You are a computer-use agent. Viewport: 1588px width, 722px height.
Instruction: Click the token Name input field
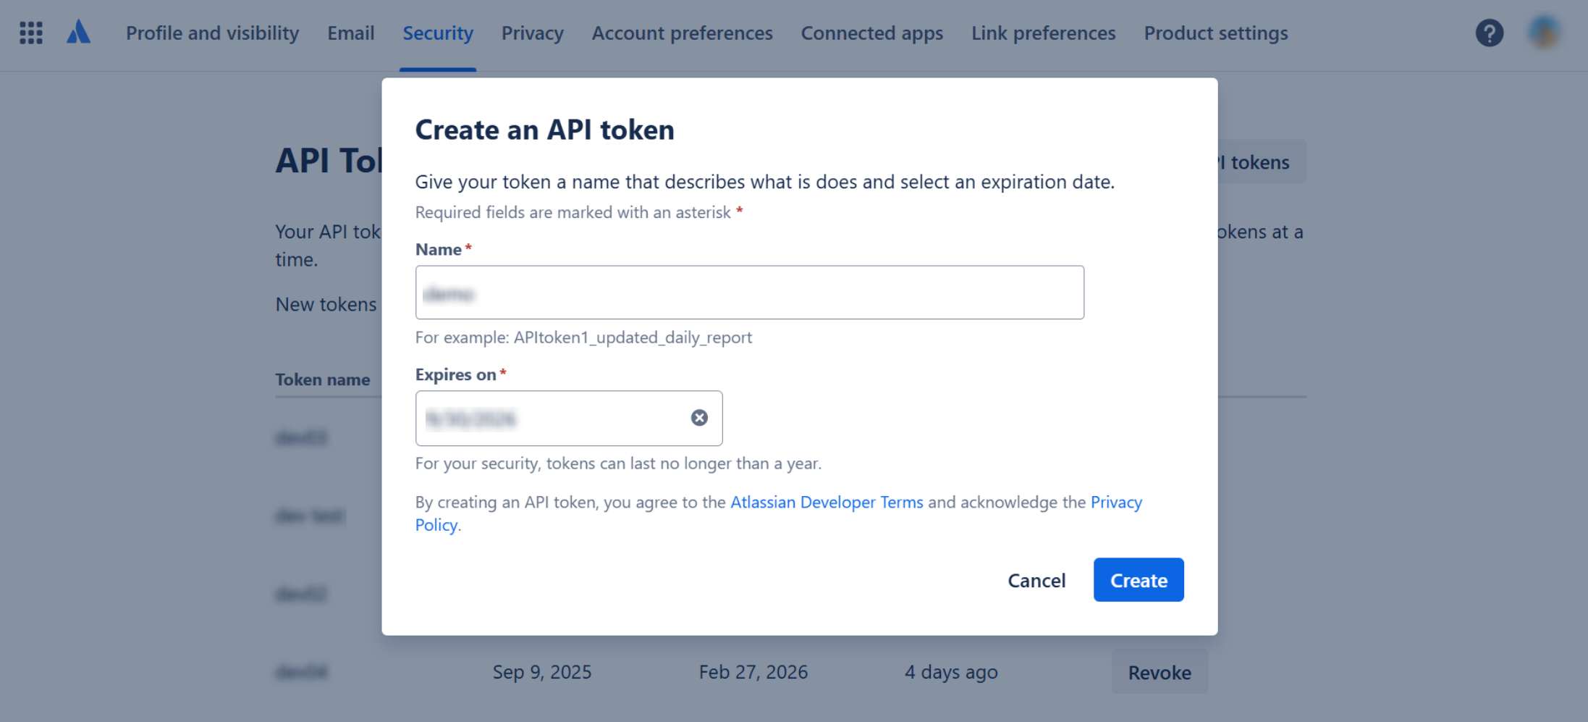(749, 293)
